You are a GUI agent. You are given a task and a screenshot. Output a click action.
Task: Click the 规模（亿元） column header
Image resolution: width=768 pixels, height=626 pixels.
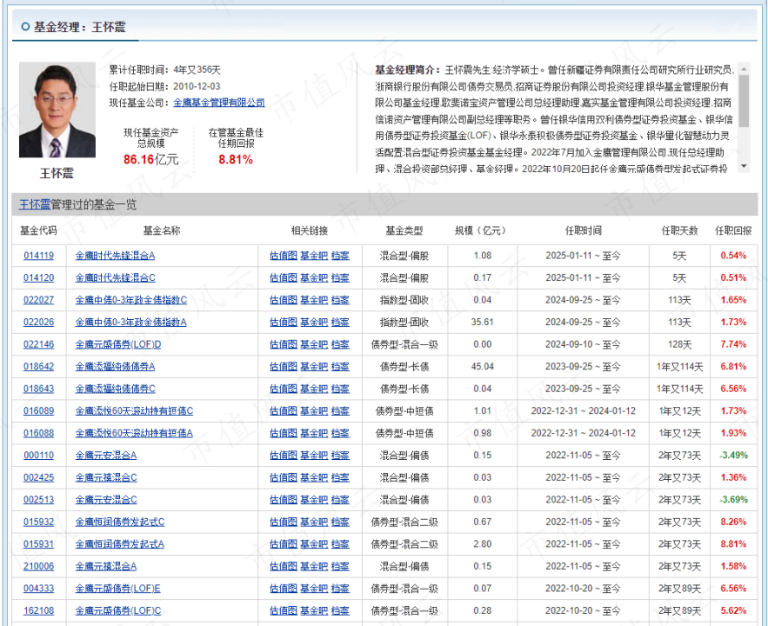482,230
